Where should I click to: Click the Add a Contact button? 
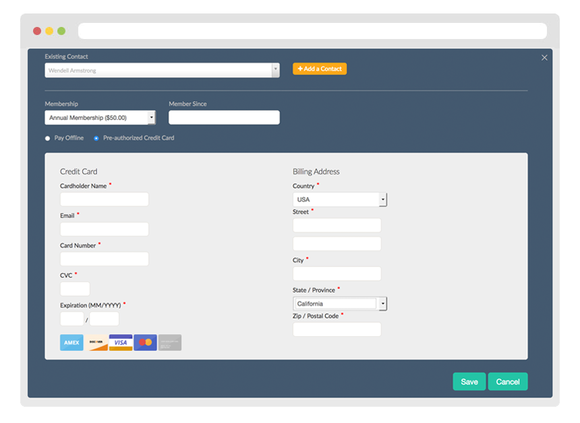(319, 69)
